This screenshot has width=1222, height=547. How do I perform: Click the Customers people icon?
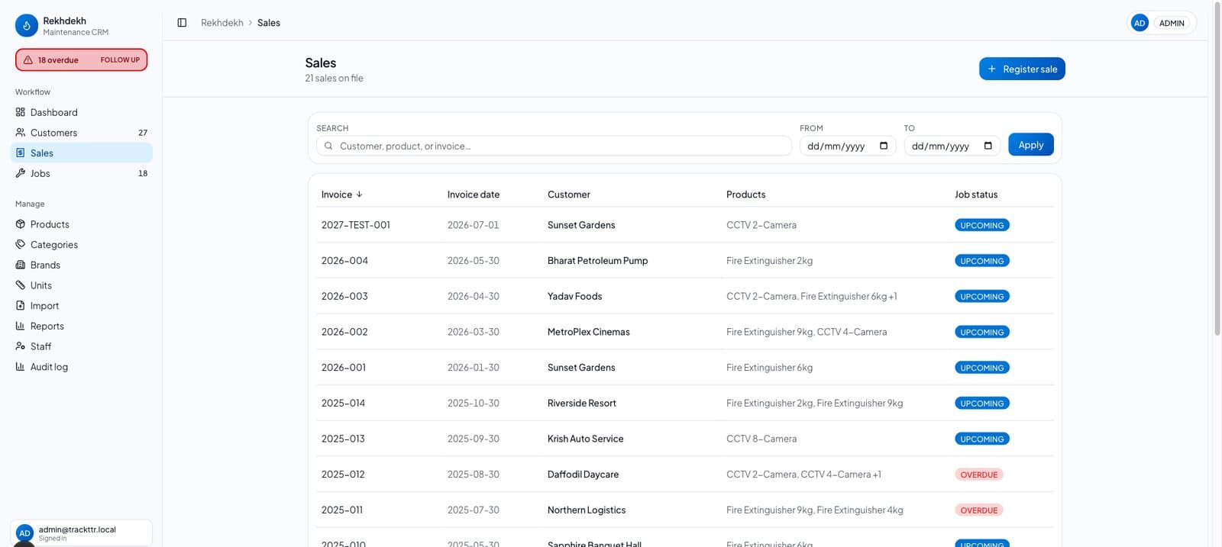tap(21, 133)
